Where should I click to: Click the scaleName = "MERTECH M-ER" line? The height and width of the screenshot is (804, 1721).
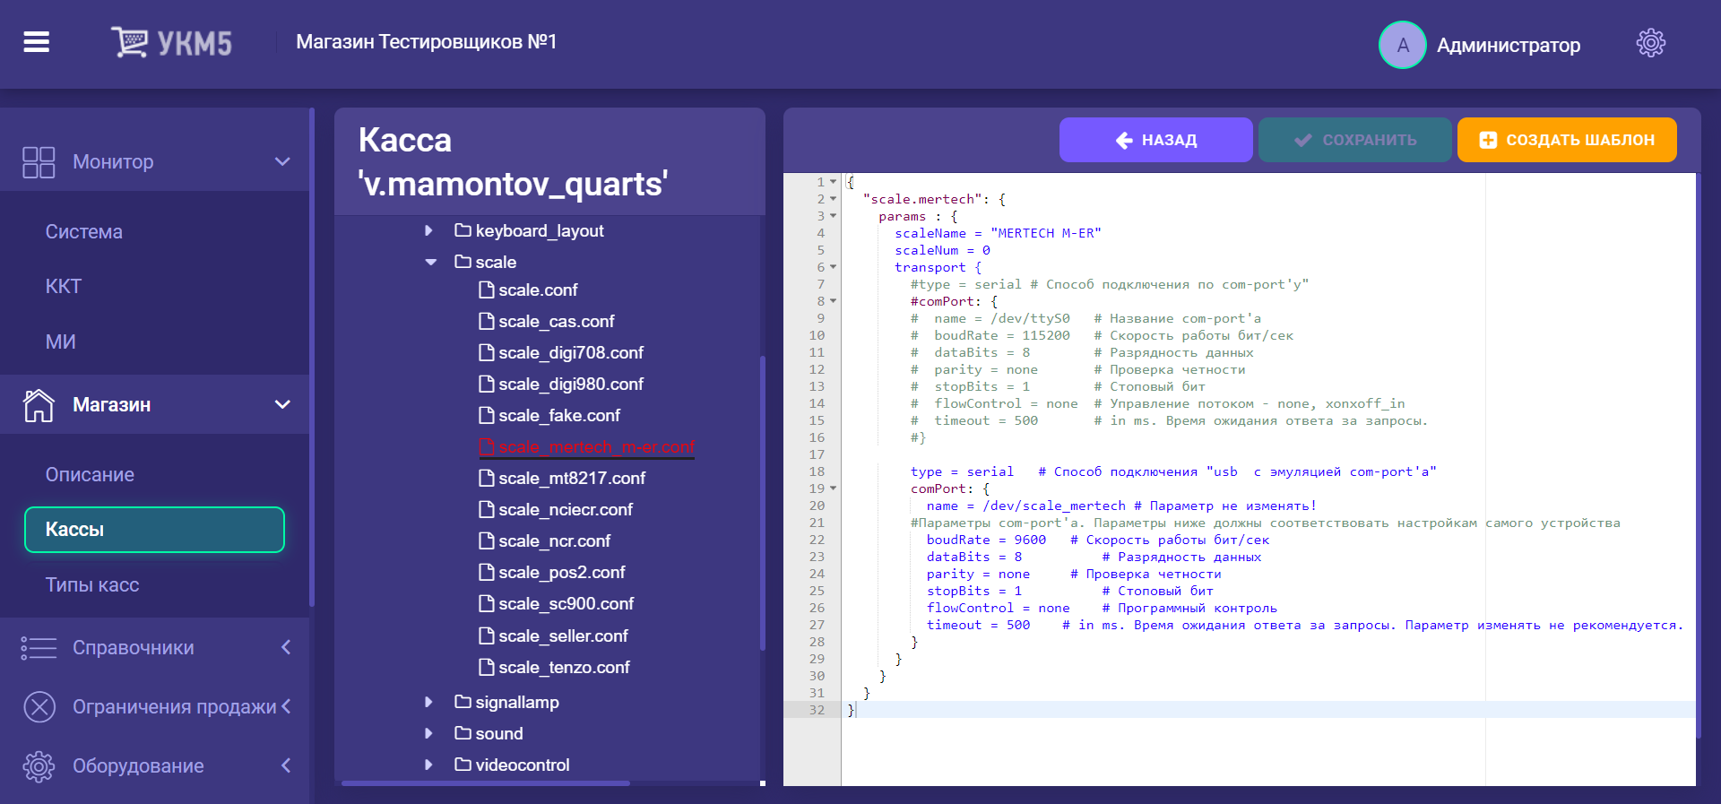pos(998,233)
